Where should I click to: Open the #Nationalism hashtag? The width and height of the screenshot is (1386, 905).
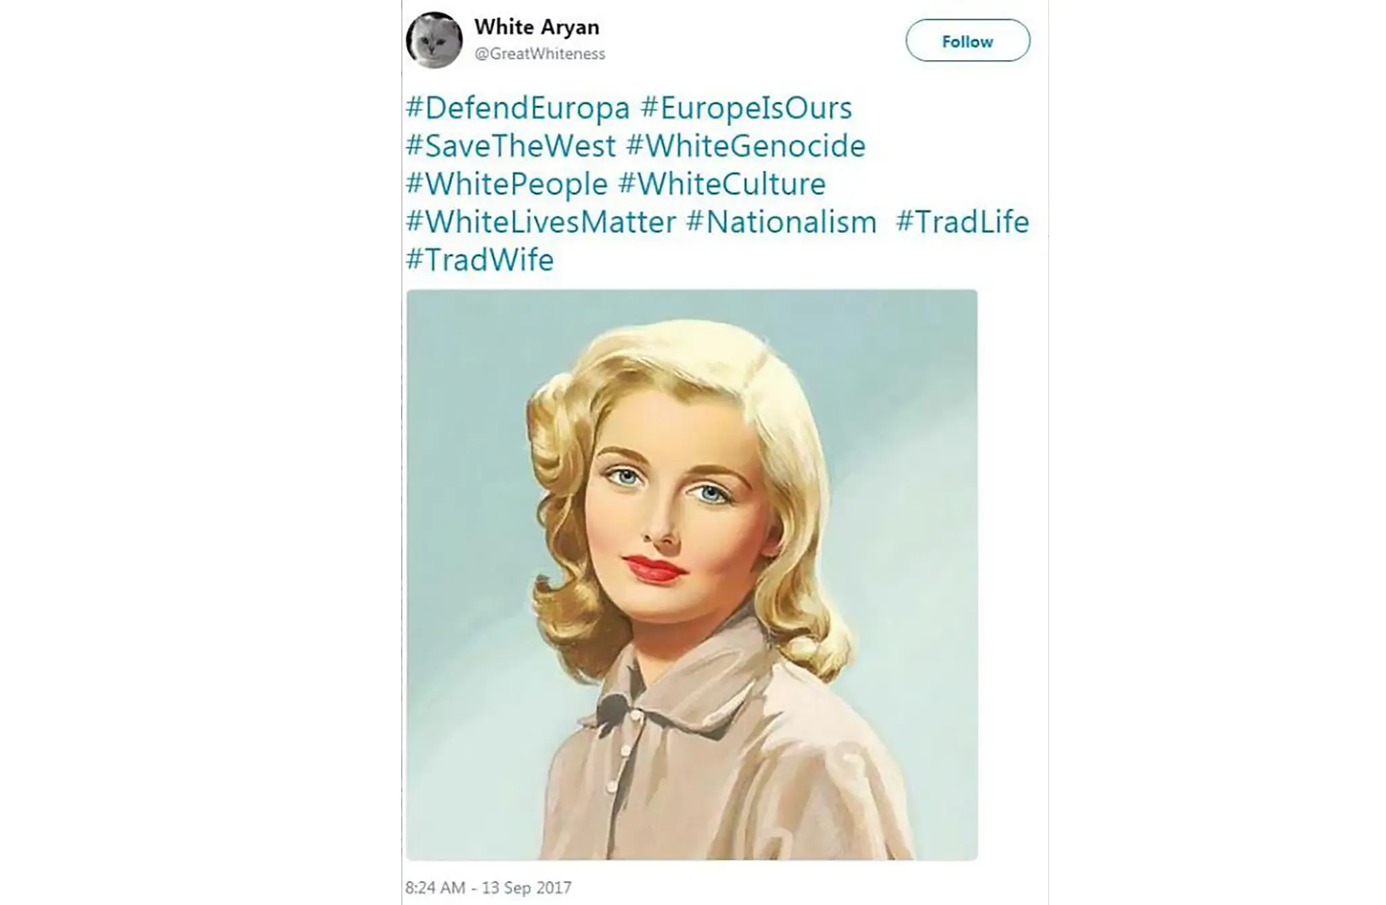pyautogui.click(x=782, y=222)
